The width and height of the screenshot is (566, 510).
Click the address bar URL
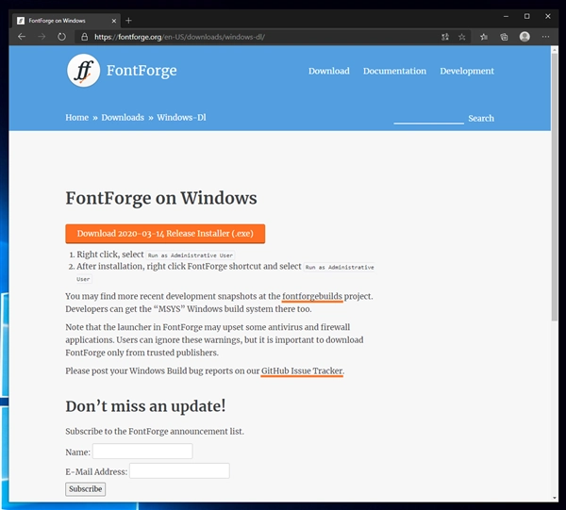(x=179, y=37)
